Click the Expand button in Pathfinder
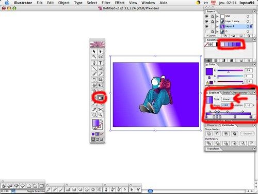The width and height of the screenshot is (258, 194). (248, 133)
